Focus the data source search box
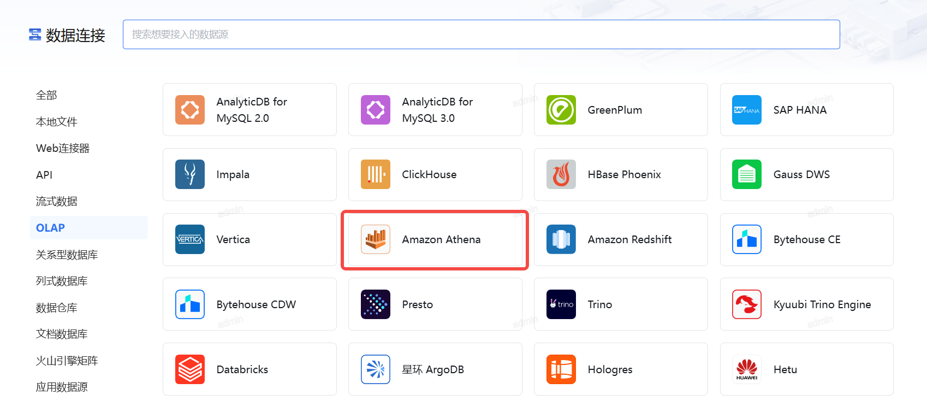 (480, 34)
